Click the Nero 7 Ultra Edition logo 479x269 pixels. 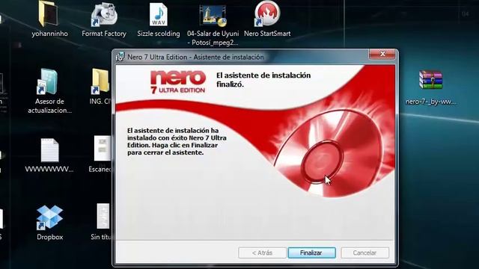click(178, 81)
